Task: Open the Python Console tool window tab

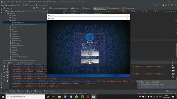Action: click(x=49, y=91)
